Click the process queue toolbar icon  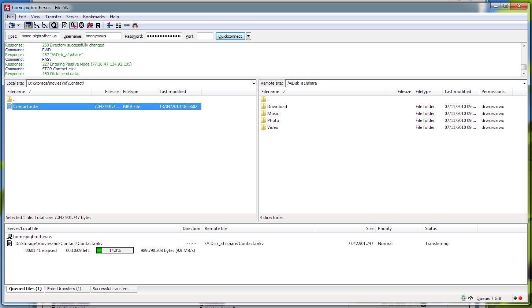click(73, 25)
